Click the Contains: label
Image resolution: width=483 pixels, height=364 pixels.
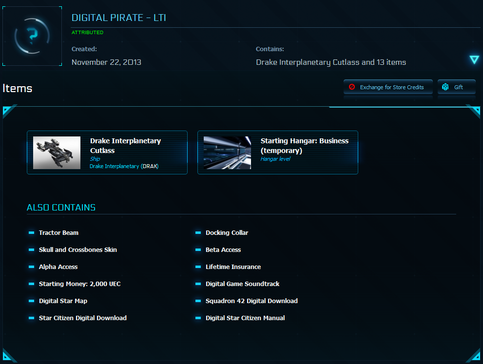click(x=270, y=49)
